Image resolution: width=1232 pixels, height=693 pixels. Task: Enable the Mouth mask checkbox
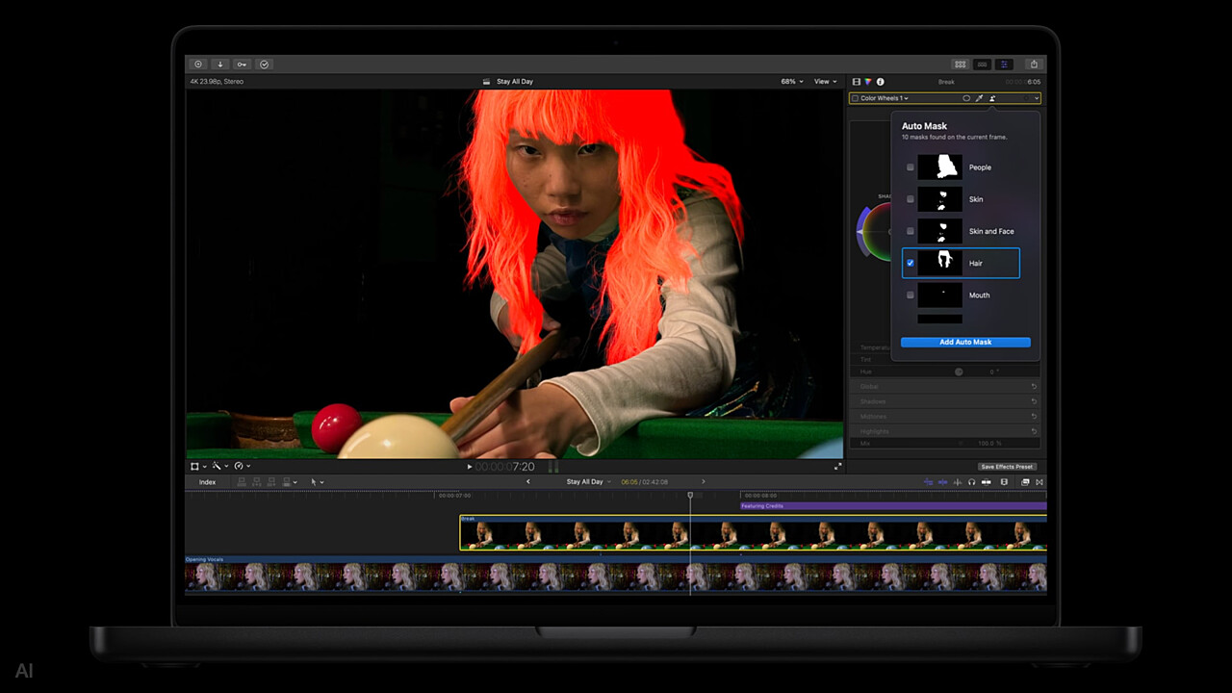coord(911,295)
